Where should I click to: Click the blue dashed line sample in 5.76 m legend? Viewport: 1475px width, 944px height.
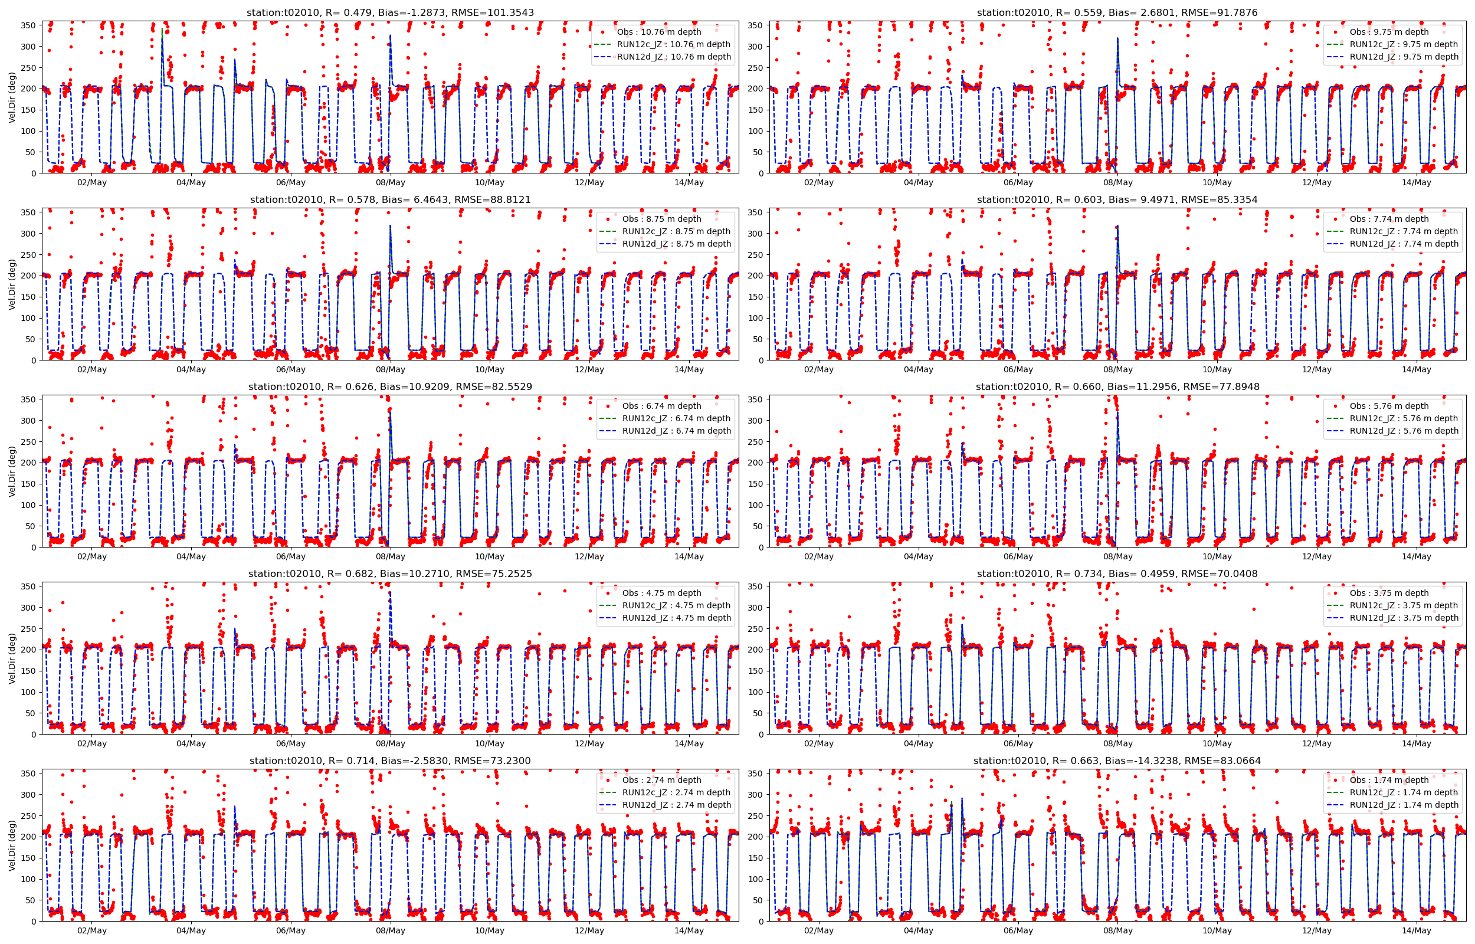(x=1335, y=430)
